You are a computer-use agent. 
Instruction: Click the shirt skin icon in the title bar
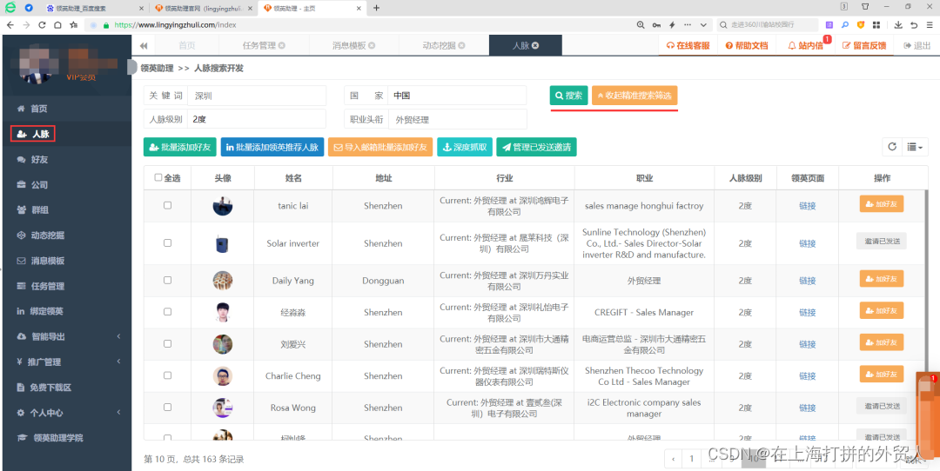[865, 7]
